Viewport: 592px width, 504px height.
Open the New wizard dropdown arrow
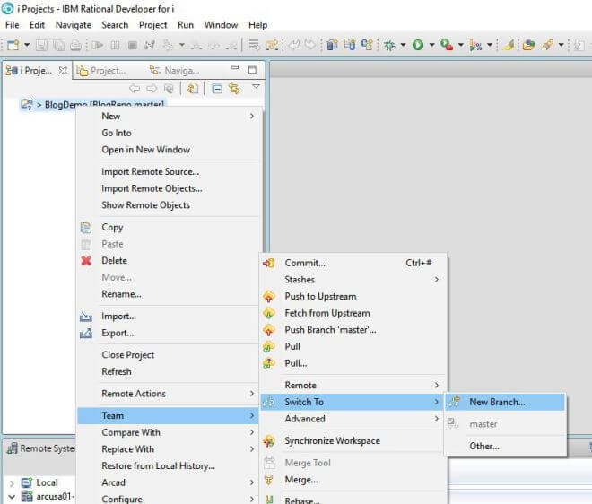[x=27, y=45]
